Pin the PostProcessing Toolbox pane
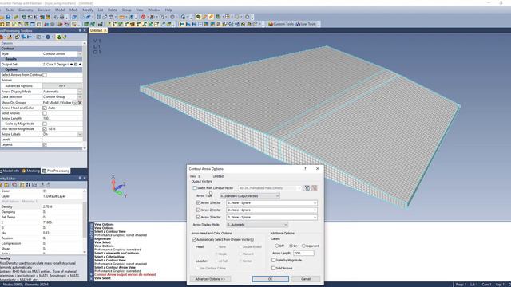Screen dimensions: 511x287 click(80, 30)
